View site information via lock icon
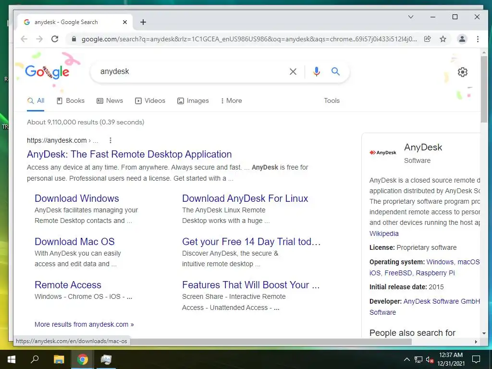The image size is (492, 369). tap(74, 39)
